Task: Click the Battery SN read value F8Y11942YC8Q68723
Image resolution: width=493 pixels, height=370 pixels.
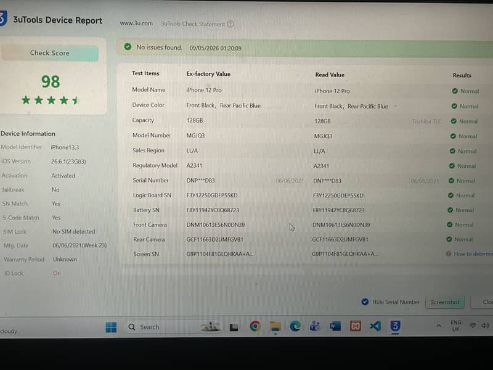Action: point(338,210)
